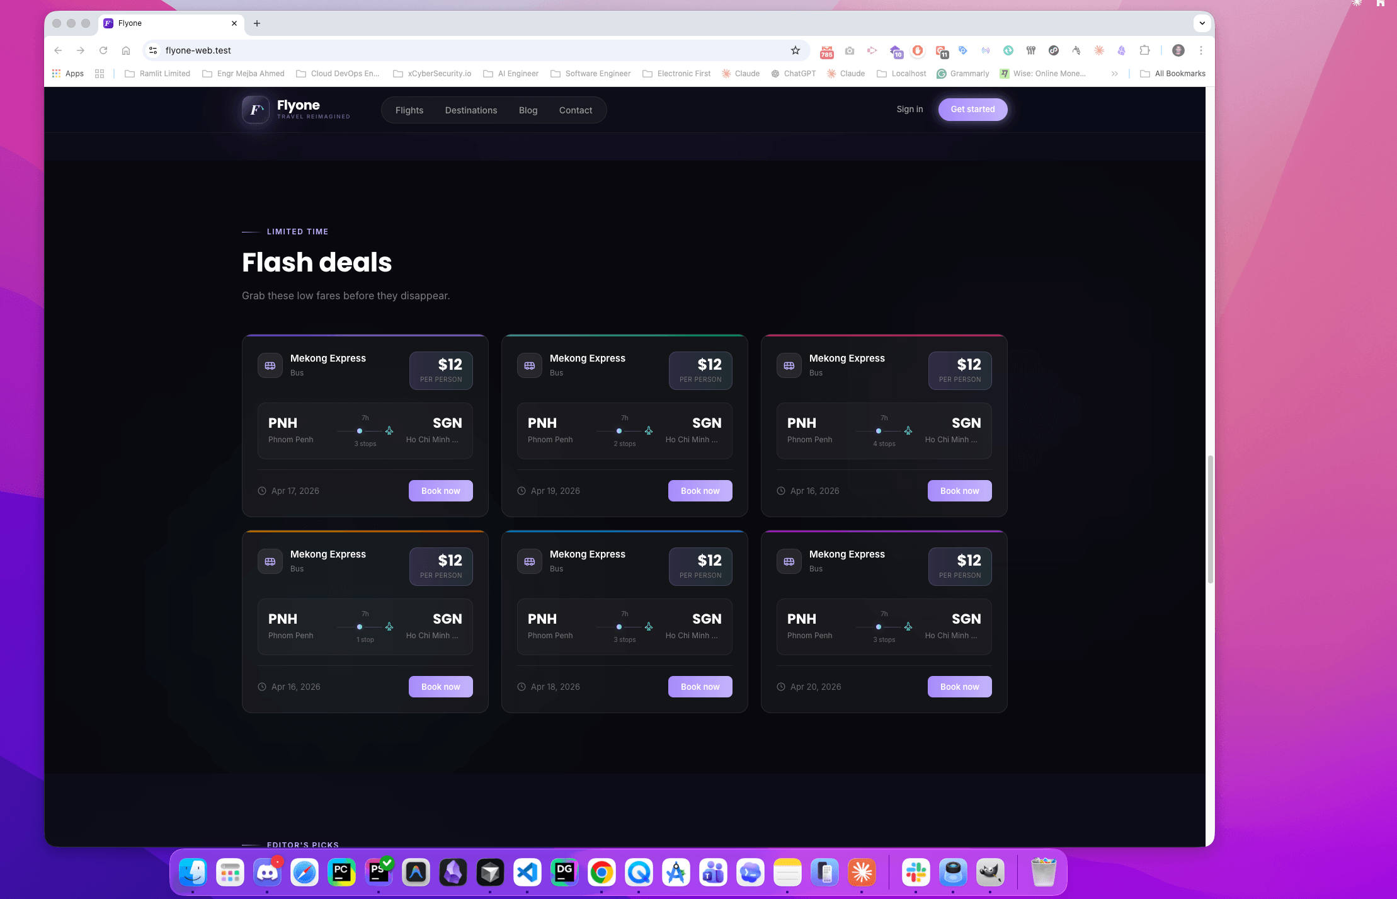
Task: Click the Flash deals heading
Action: tap(317, 262)
